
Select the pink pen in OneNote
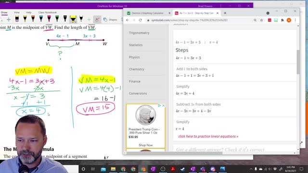49,19
